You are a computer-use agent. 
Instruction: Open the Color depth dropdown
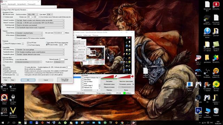(x=49, y=15)
